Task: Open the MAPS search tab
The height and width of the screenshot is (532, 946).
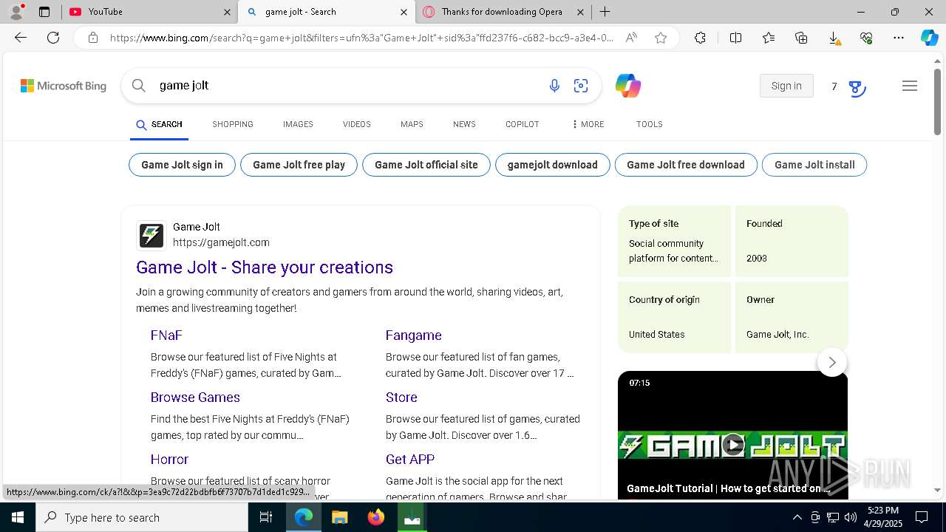Action: 412,124
